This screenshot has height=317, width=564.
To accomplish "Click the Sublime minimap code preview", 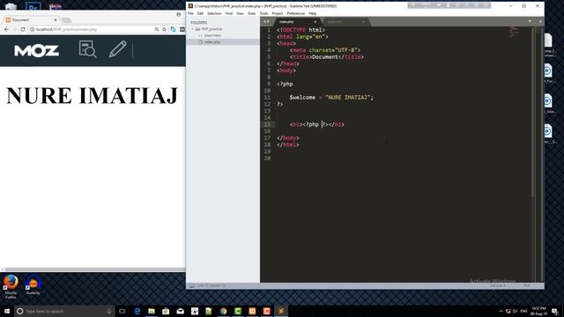I will click(513, 32).
